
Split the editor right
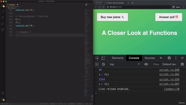click(x=86, y=5)
